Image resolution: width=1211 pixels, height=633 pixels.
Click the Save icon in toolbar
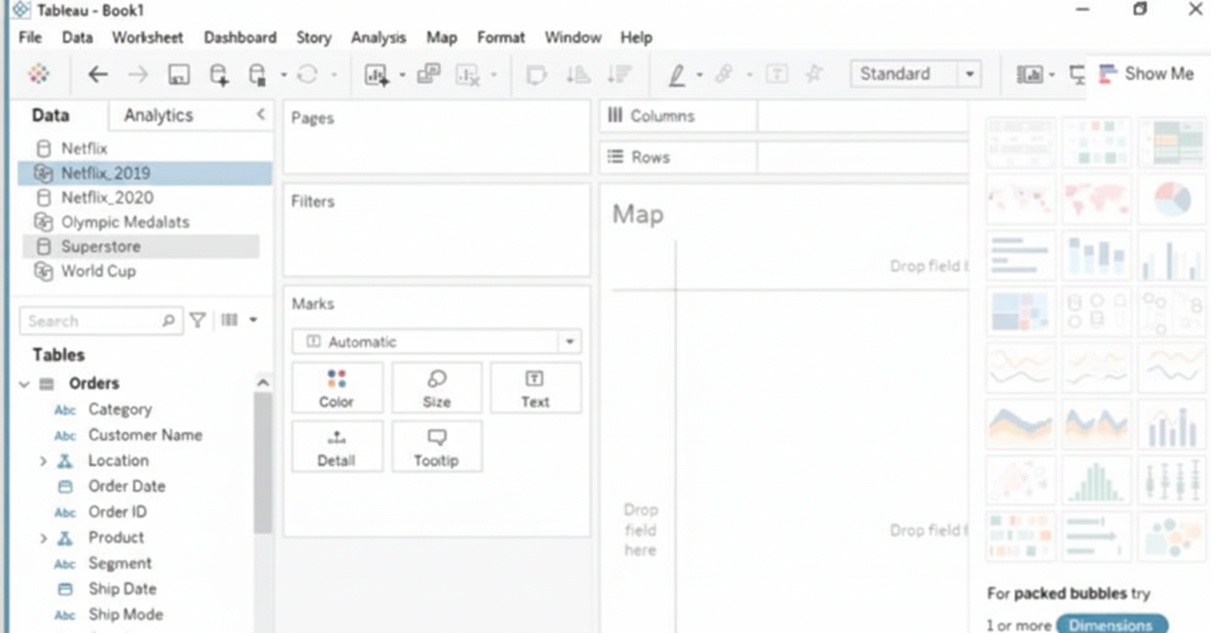coord(178,75)
